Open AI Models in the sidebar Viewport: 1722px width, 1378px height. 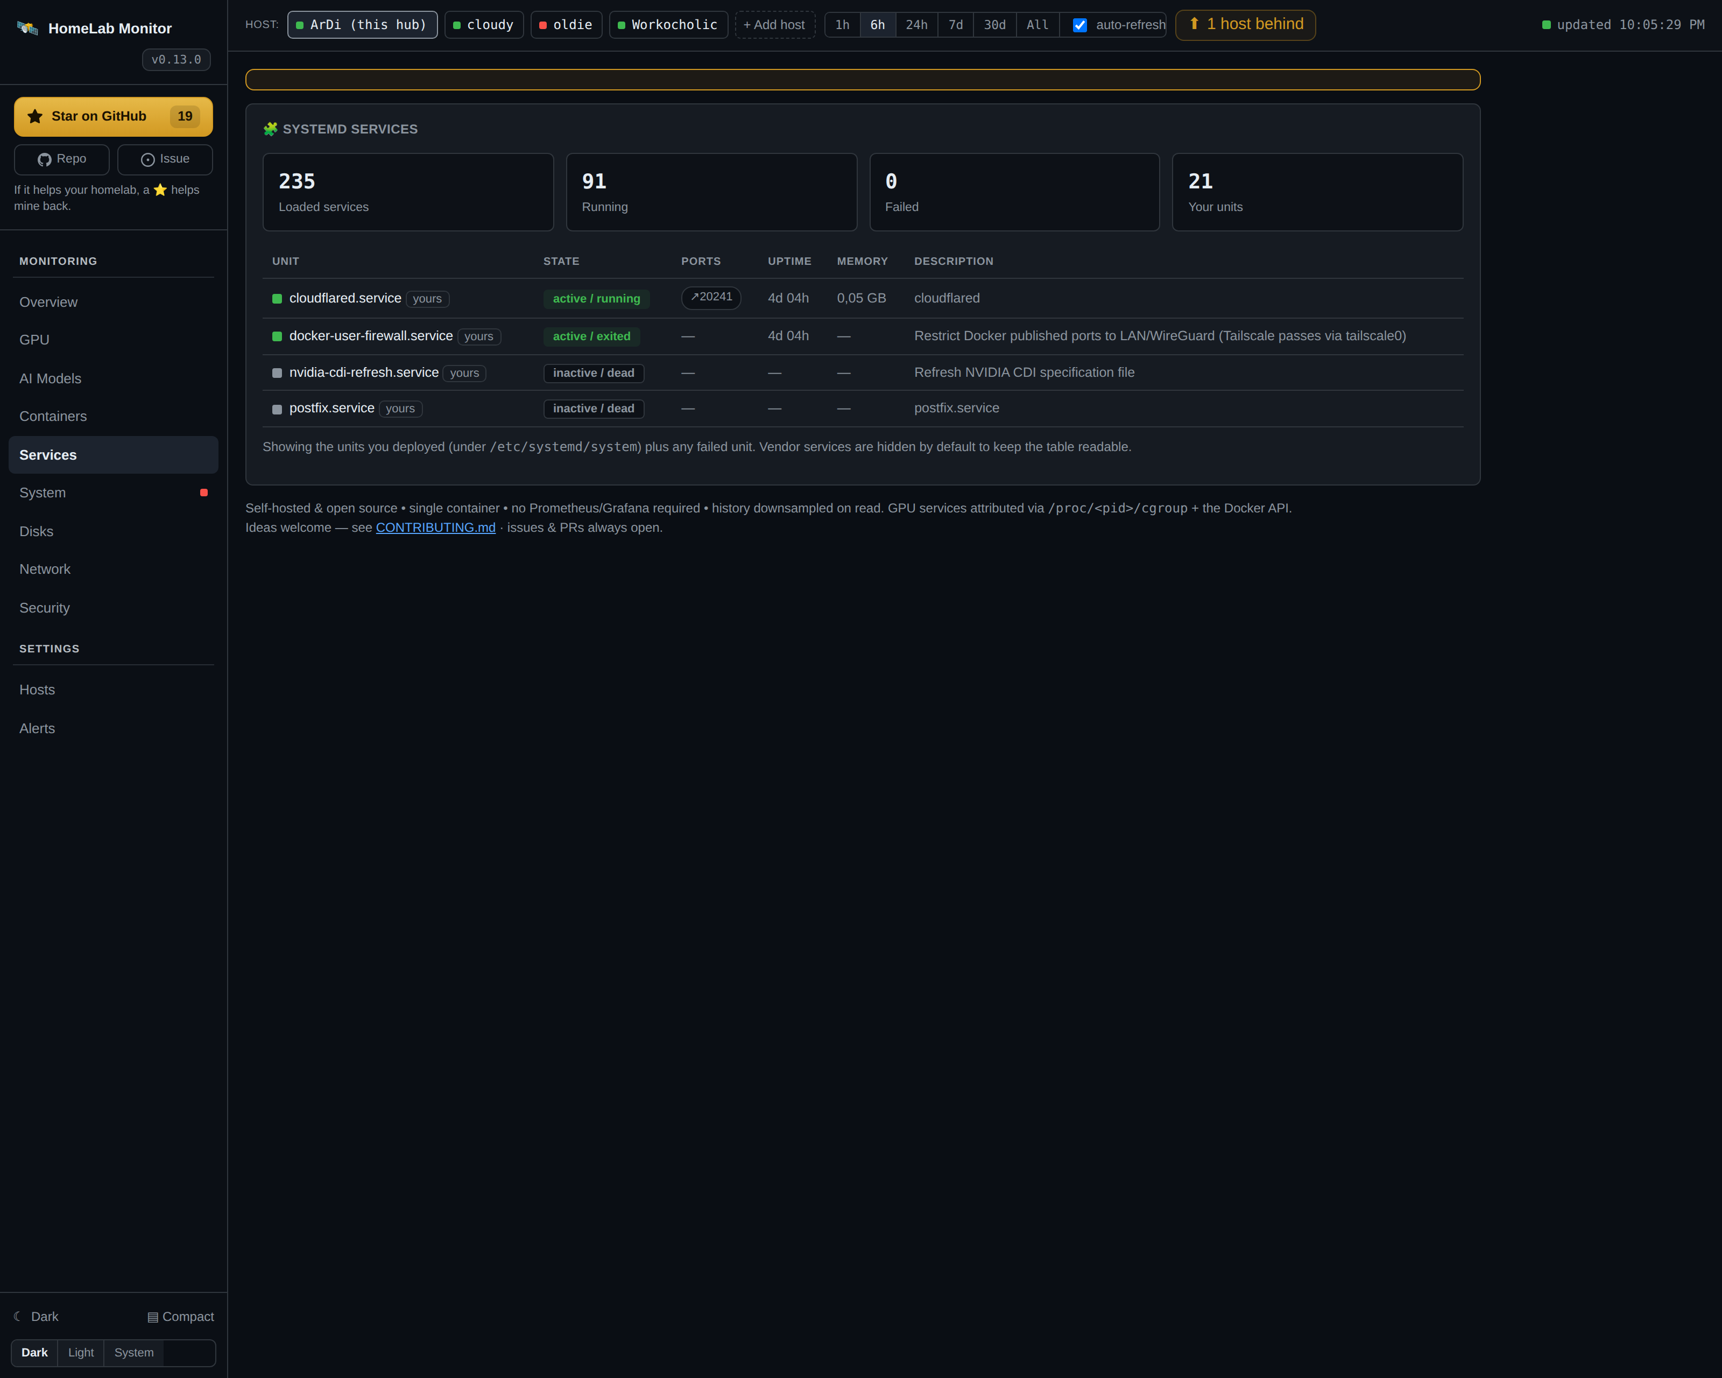(114, 378)
